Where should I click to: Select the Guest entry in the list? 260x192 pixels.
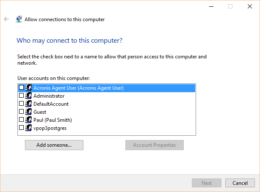40,112
